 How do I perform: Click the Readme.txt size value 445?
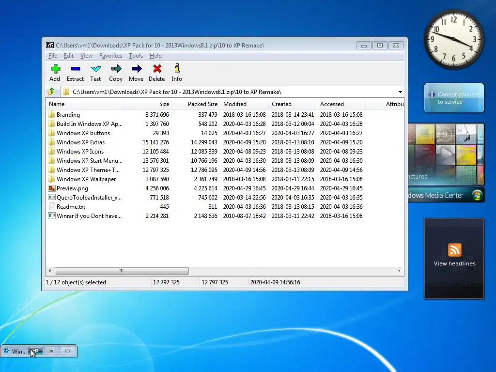click(x=164, y=206)
